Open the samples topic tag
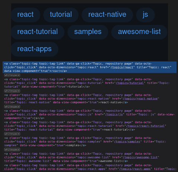The height and width of the screenshot is (172, 178). pyautogui.click(x=88, y=32)
